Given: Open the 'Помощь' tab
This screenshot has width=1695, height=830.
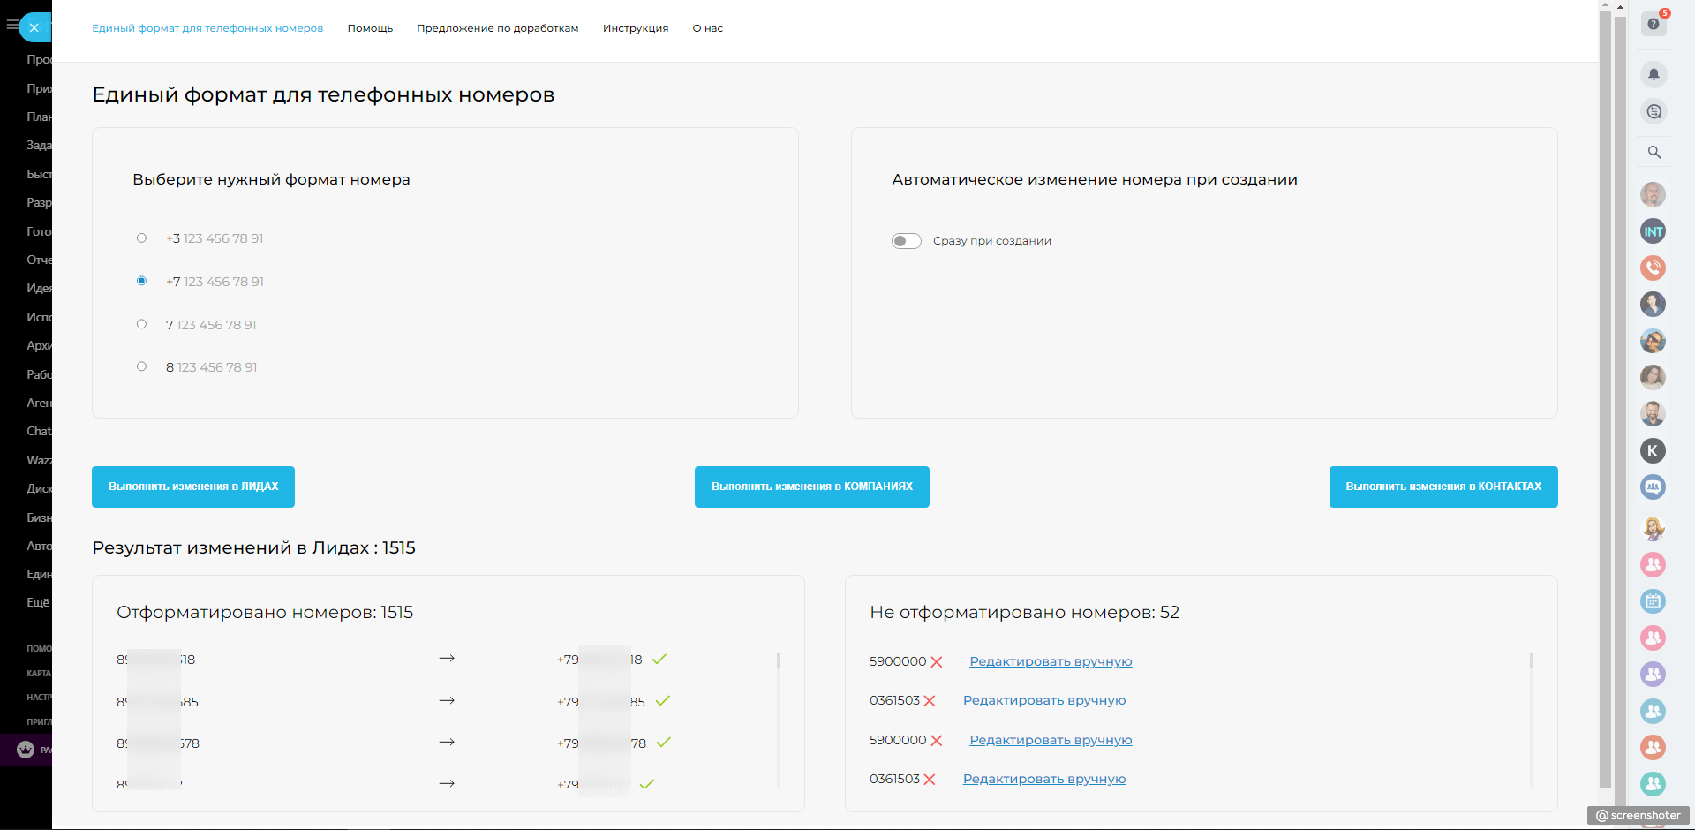Looking at the screenshot, I should click(x=370, y=28).
